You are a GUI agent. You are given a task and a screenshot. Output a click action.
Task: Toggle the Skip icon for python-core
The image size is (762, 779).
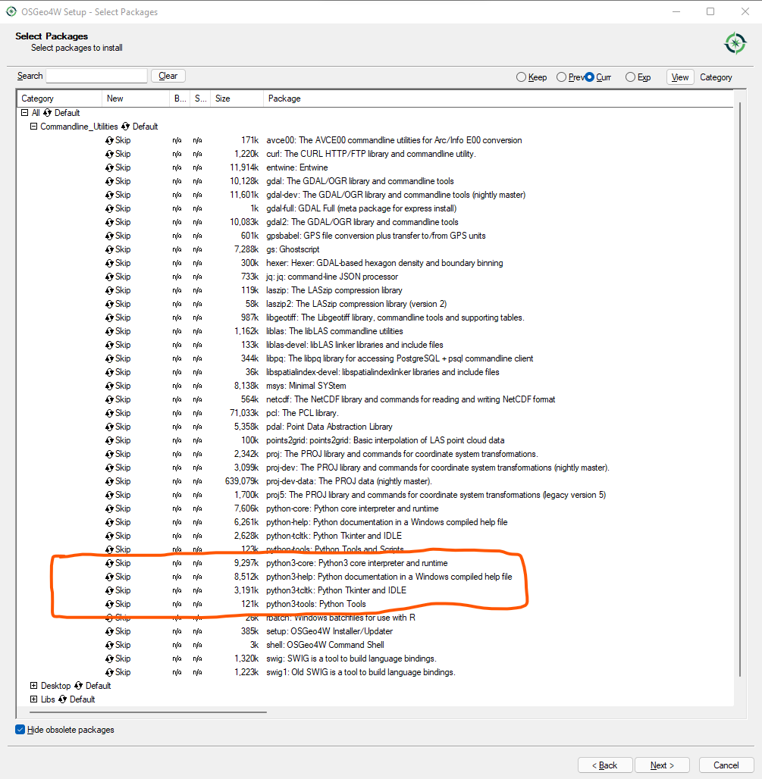109,509
